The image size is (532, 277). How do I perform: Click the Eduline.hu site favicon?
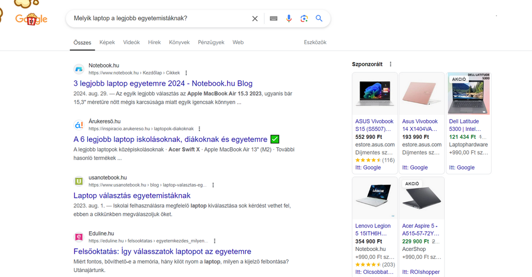coord(79,237)
